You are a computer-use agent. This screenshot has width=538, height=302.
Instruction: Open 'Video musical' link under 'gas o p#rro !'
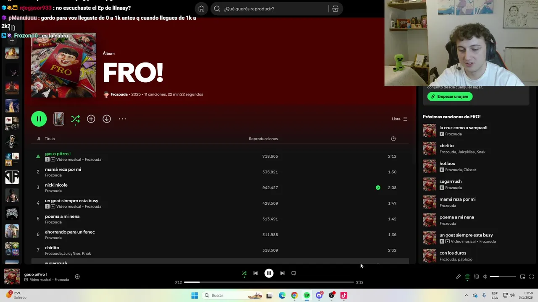[x=69, y=159]
